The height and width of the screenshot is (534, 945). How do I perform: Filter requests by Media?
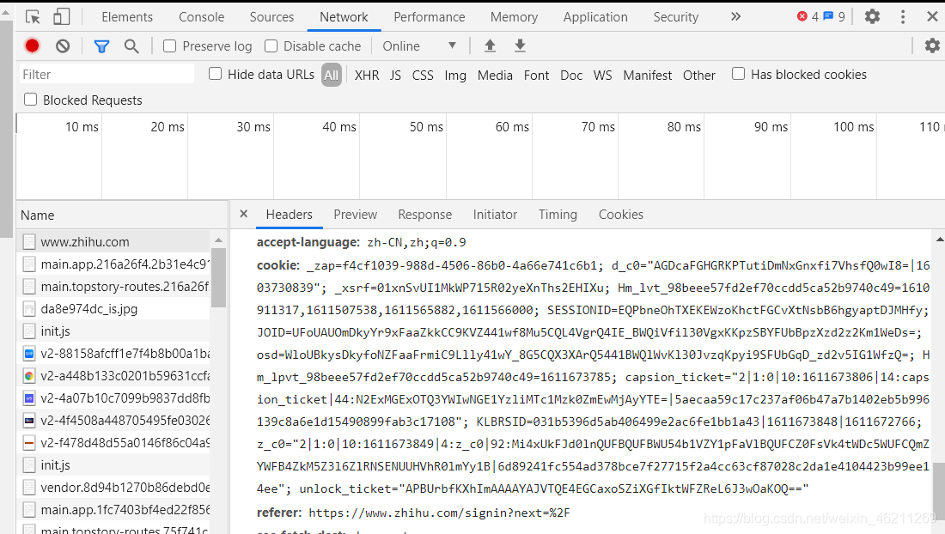click(495, 76)
